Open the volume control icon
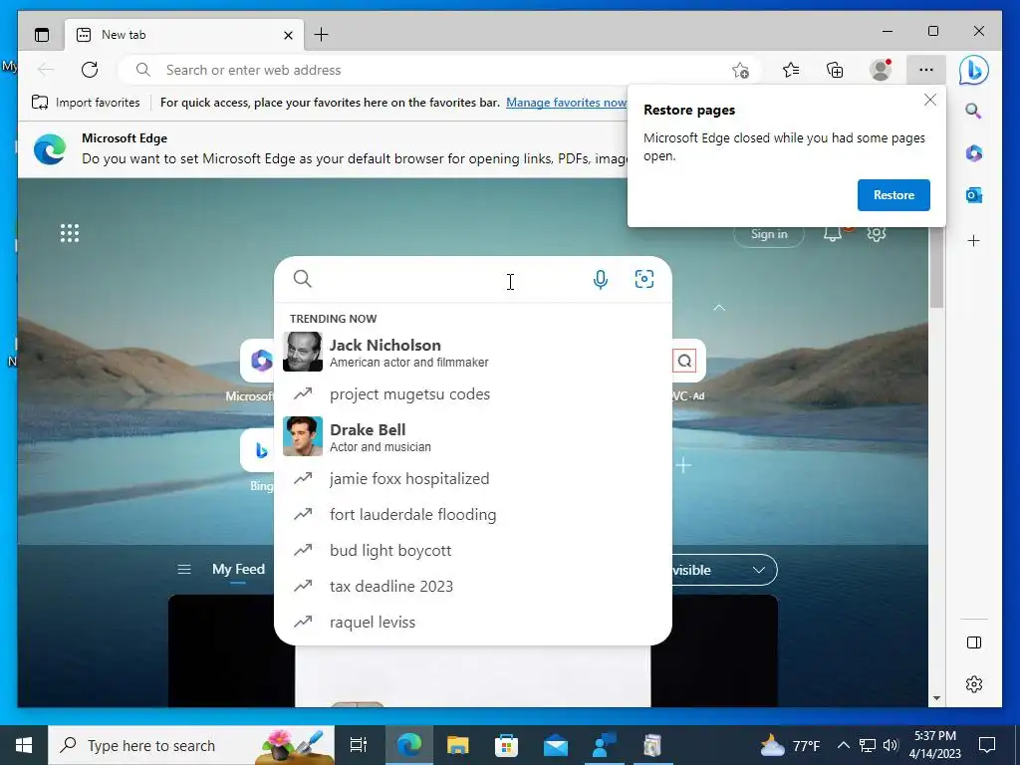Image resolution: width=1020 pixels, height=765 pixels. coord(891,745)
